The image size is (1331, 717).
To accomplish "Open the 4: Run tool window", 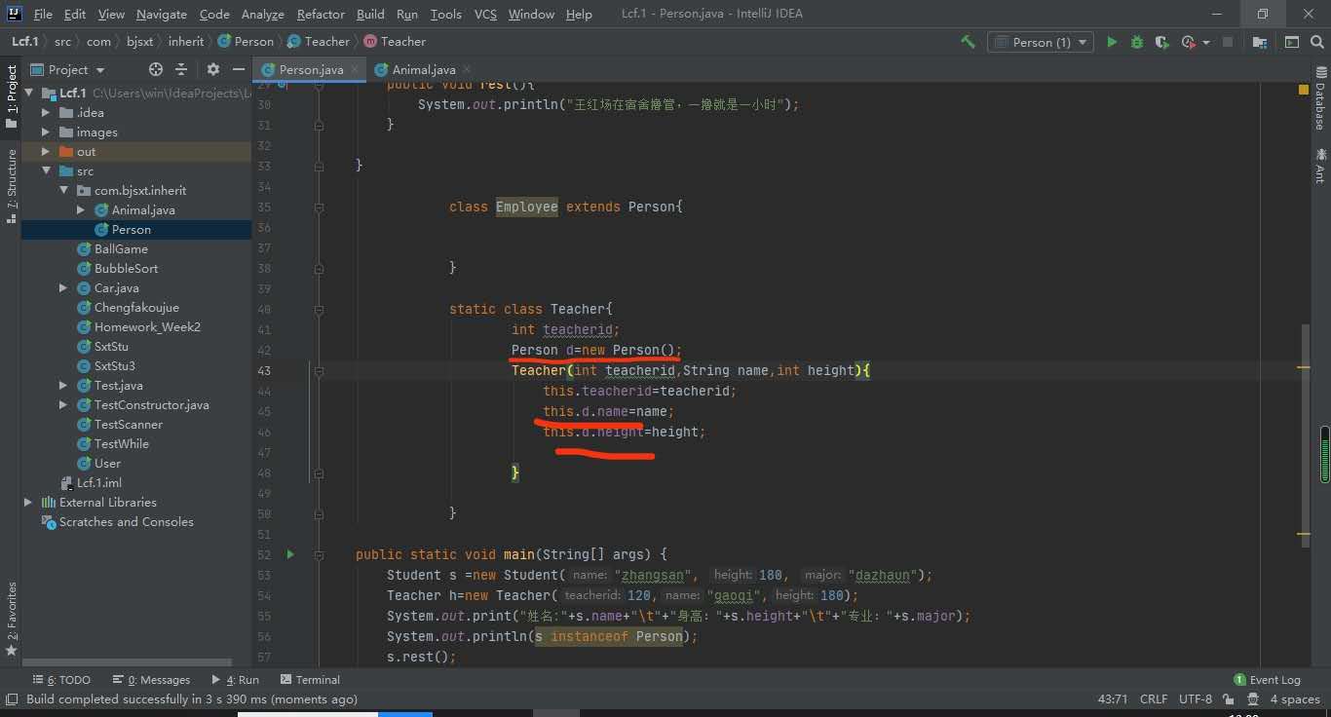I will 235,679.
